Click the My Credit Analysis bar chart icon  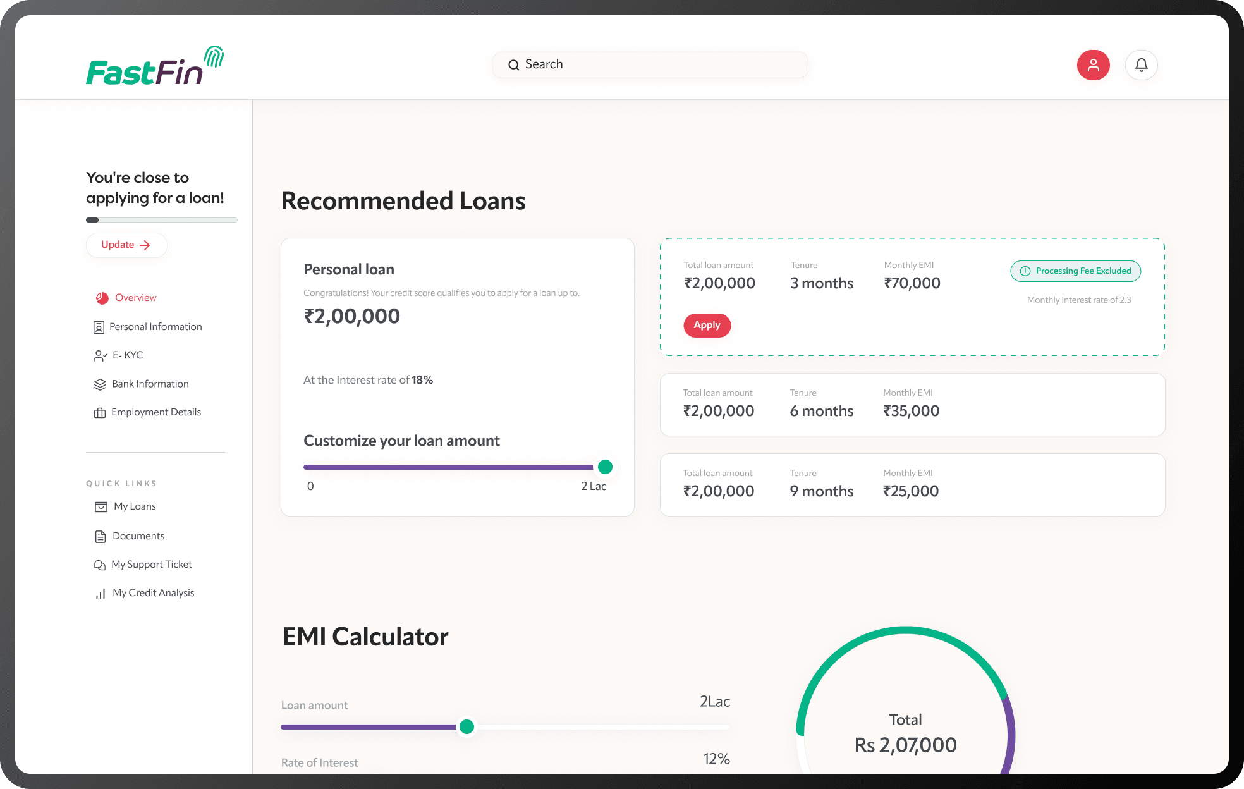point(100,594)
